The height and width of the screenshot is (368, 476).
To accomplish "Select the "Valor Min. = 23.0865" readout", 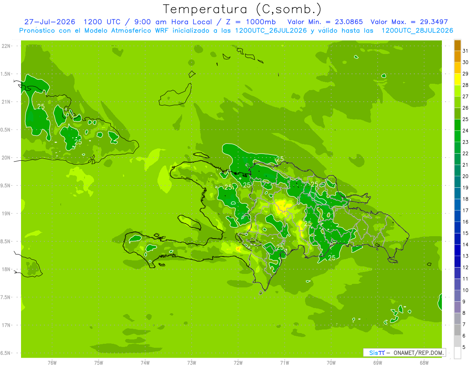I will 325,22.
